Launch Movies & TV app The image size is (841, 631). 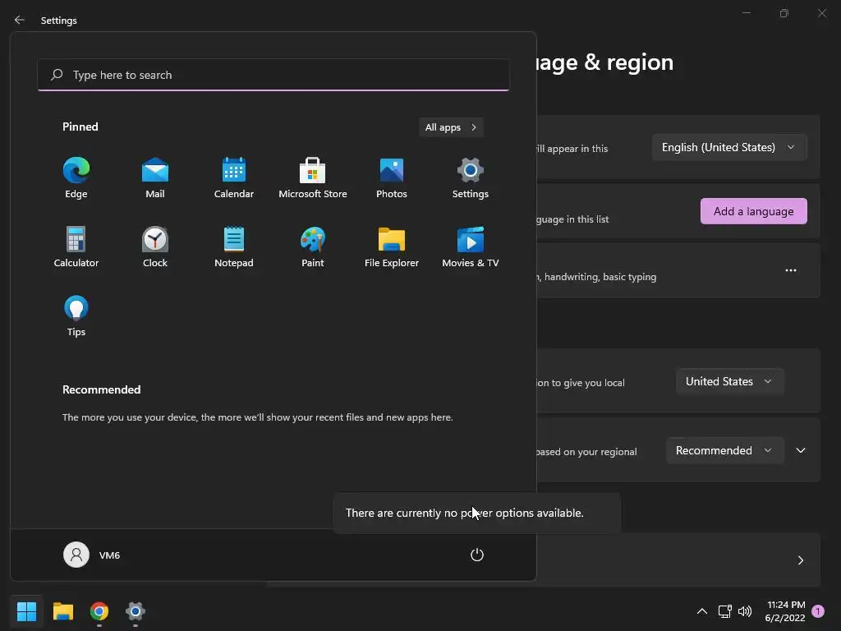(471, 247)
